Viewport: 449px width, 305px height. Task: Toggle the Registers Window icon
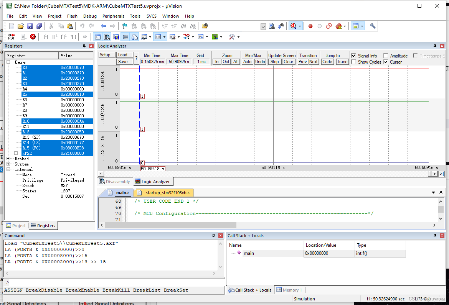[x=125, y=36]
